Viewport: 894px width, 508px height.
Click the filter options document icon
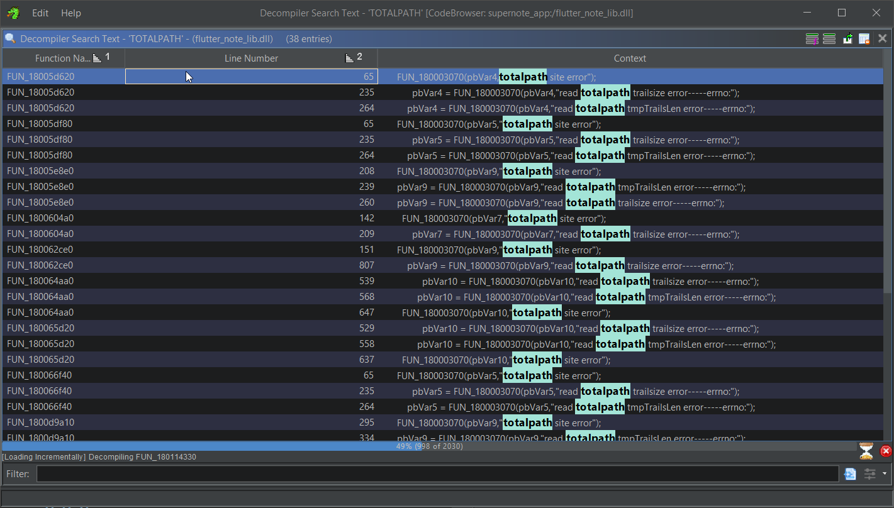tap(850, 474)
